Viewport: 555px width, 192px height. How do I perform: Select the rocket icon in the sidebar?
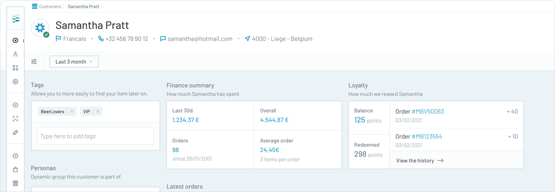click(16, 133)
